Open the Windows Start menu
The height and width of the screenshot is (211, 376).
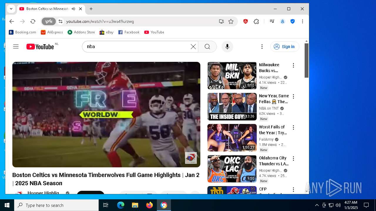(7, 205)
